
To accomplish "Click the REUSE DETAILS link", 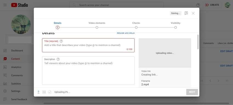I will 126,33.
